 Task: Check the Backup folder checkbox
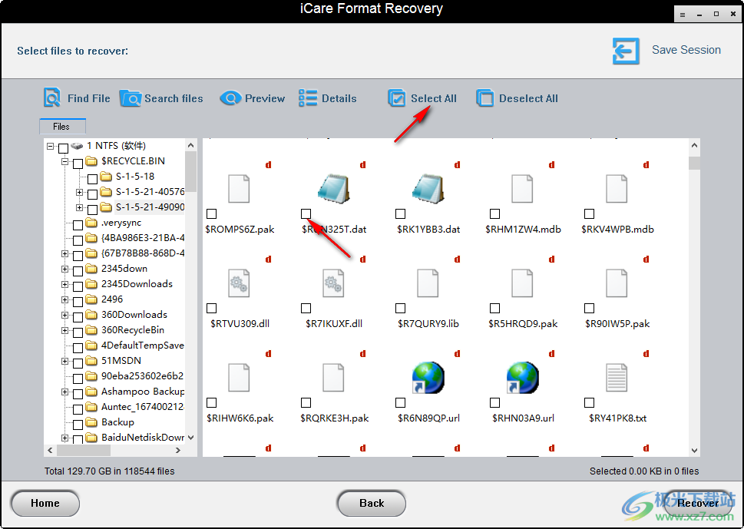pos(78,424)
